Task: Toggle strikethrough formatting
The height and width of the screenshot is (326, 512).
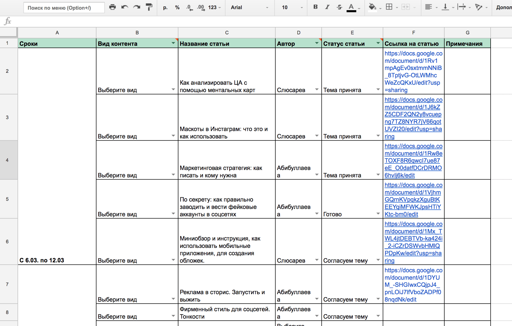Action: click(x=339, y=7)
